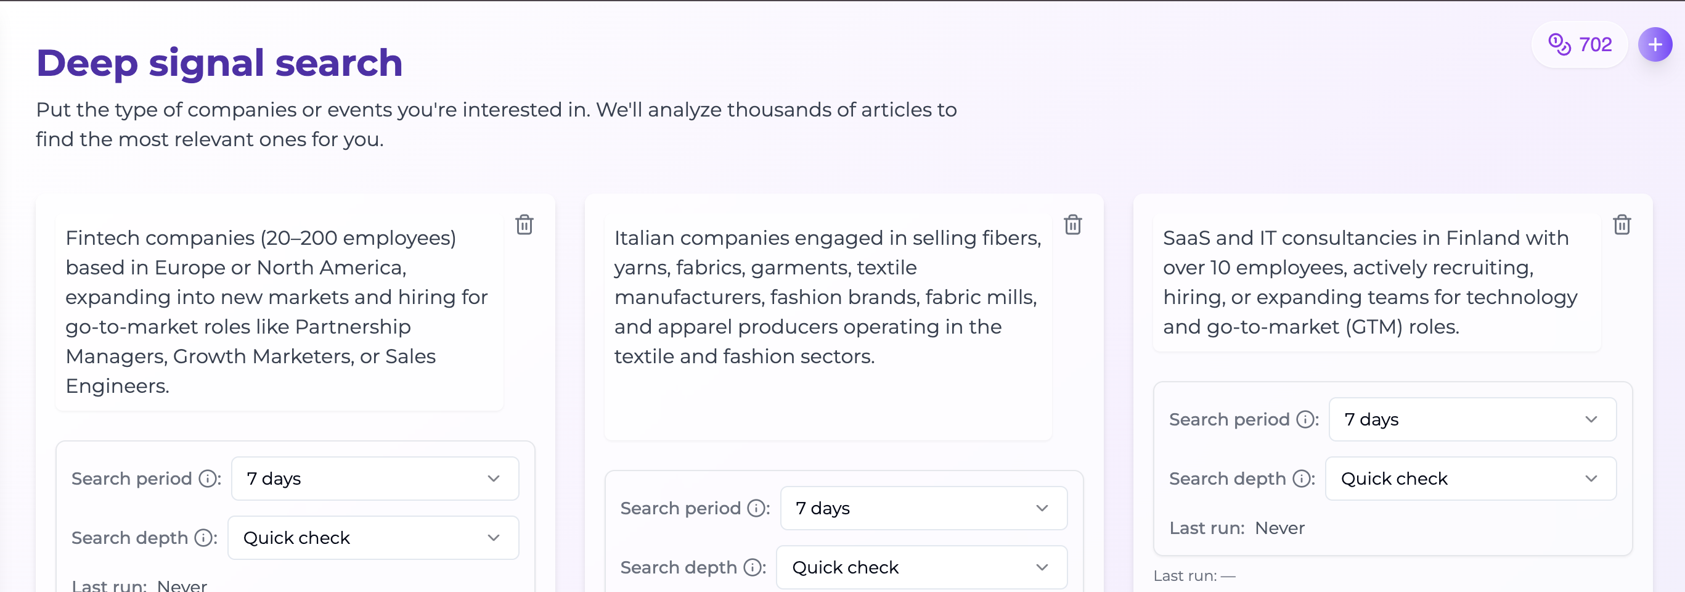This screenshot has width=1685, height=592.
Task: Delete the Italian textile companies search card
Action: click(x=1073, y=224)
